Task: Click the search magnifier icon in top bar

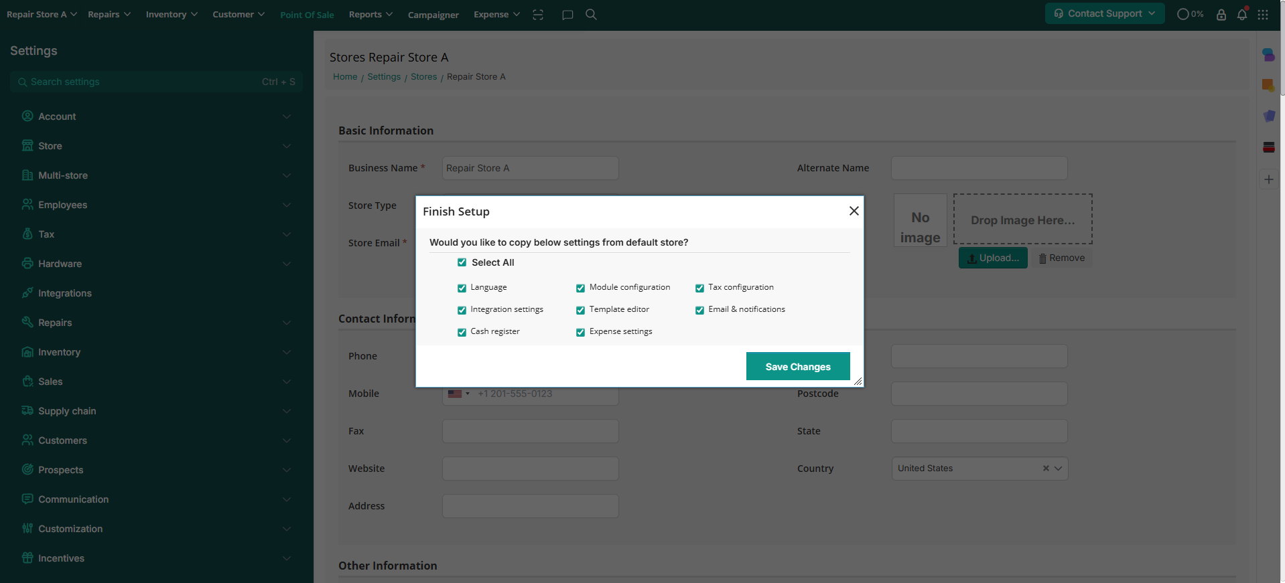Action: [591, 15]
